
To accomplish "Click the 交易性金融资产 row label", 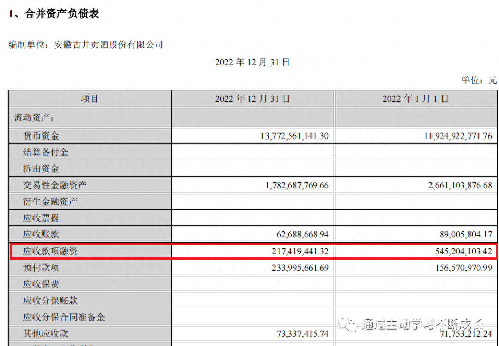I will [55, 185].
